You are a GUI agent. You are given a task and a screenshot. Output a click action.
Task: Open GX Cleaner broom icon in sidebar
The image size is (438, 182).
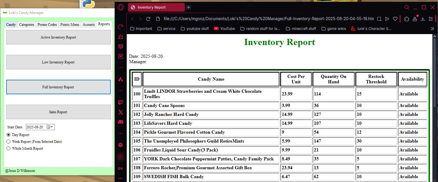click(x=121, y=37)
